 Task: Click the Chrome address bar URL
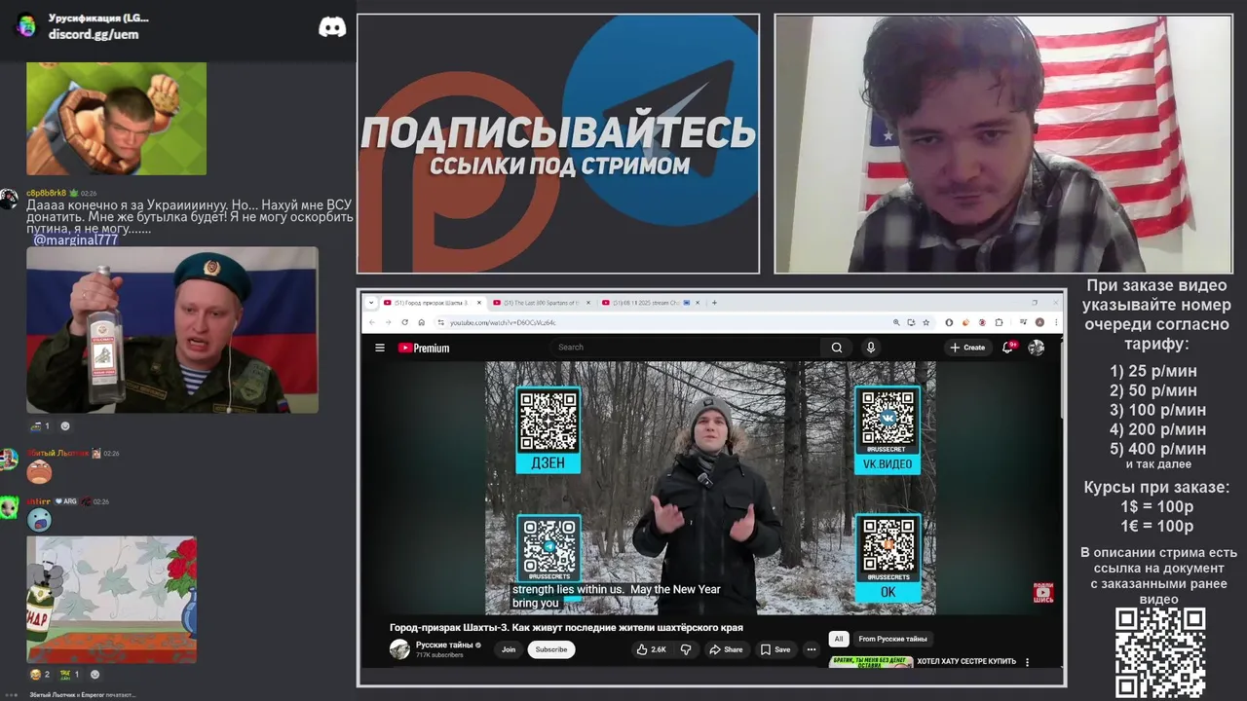tap(503, 322)
